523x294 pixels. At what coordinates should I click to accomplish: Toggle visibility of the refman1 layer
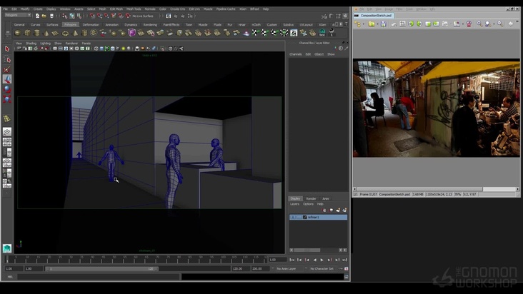click(293, 217)
